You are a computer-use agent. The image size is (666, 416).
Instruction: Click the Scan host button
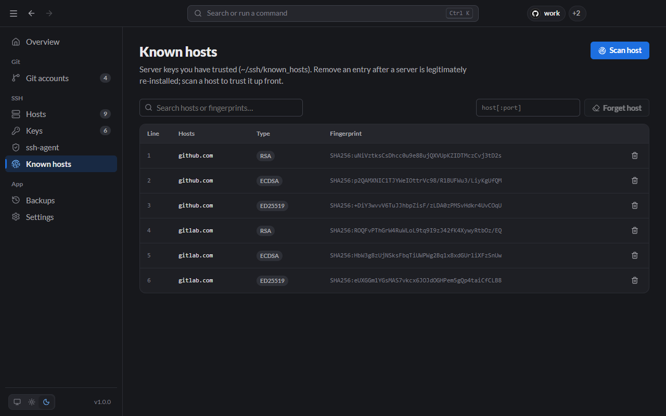point(620,50)
